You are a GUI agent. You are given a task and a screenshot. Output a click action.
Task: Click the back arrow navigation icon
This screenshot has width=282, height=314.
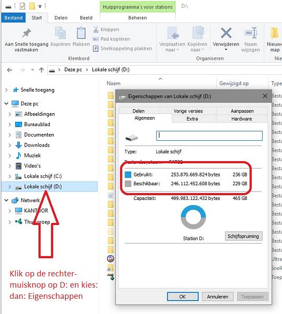(x=9, y=70)
